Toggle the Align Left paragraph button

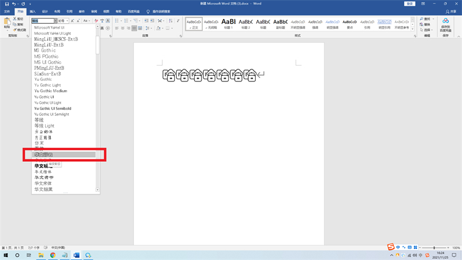tap(116, 28)
